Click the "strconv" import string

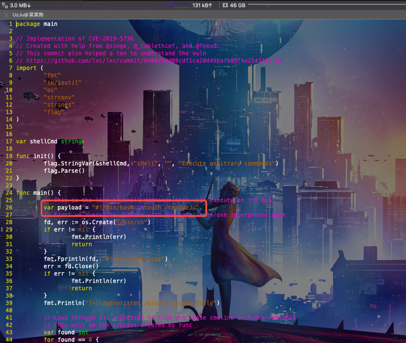click(x=59, y=98)
